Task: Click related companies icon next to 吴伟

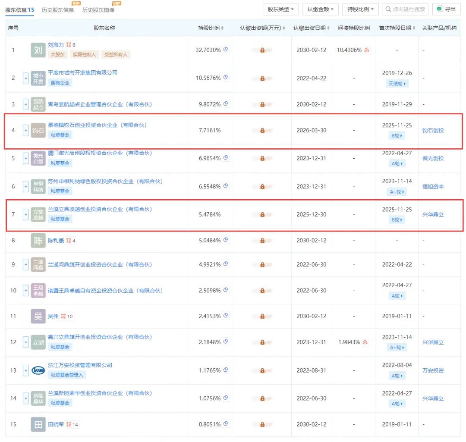Action: point(63,316)
